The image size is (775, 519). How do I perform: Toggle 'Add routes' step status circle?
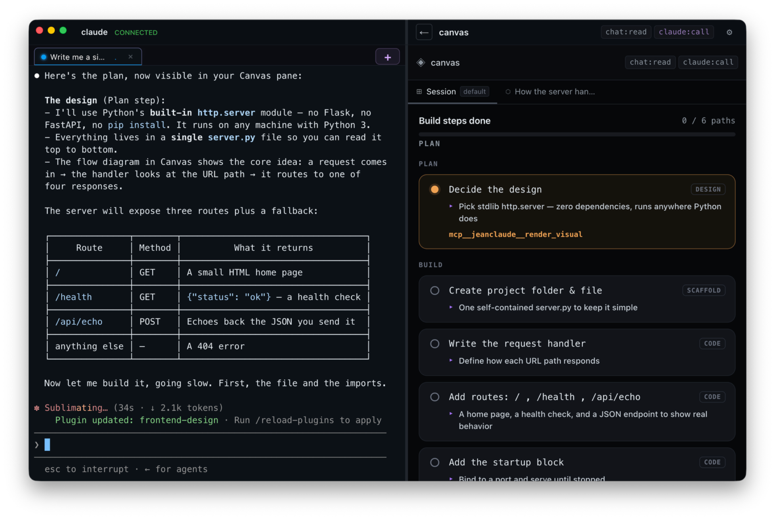(434, 397)
